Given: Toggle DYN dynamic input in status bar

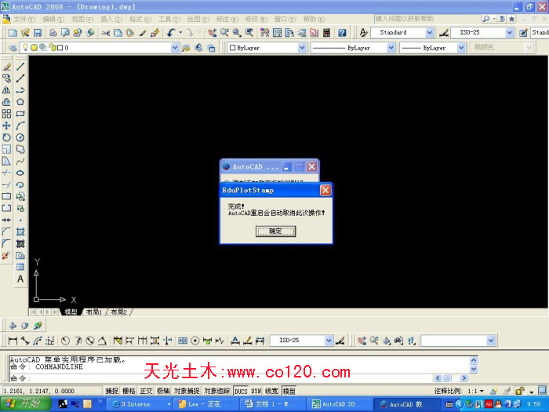Looking at the screenshot, I should [x=256, y=391].
